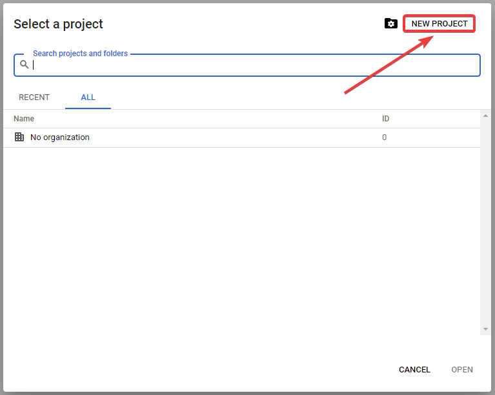Create a project with NEW PROJECT button
This screenshot has width=495, height=395.
(x=439, y=24)
